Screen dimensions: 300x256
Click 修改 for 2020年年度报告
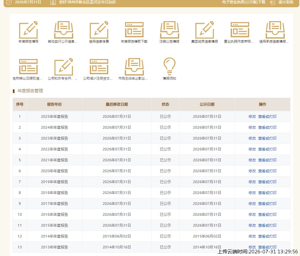[252, 171]
